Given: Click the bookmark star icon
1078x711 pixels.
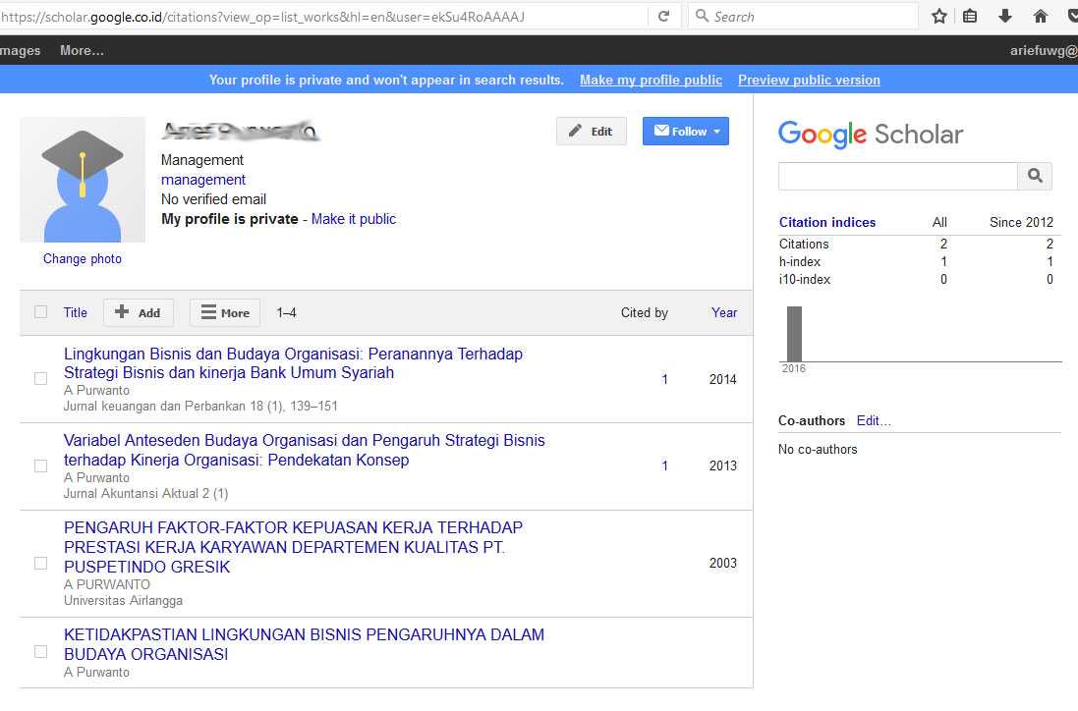Looking at the screenshot, I should click(x=939, y=17).
